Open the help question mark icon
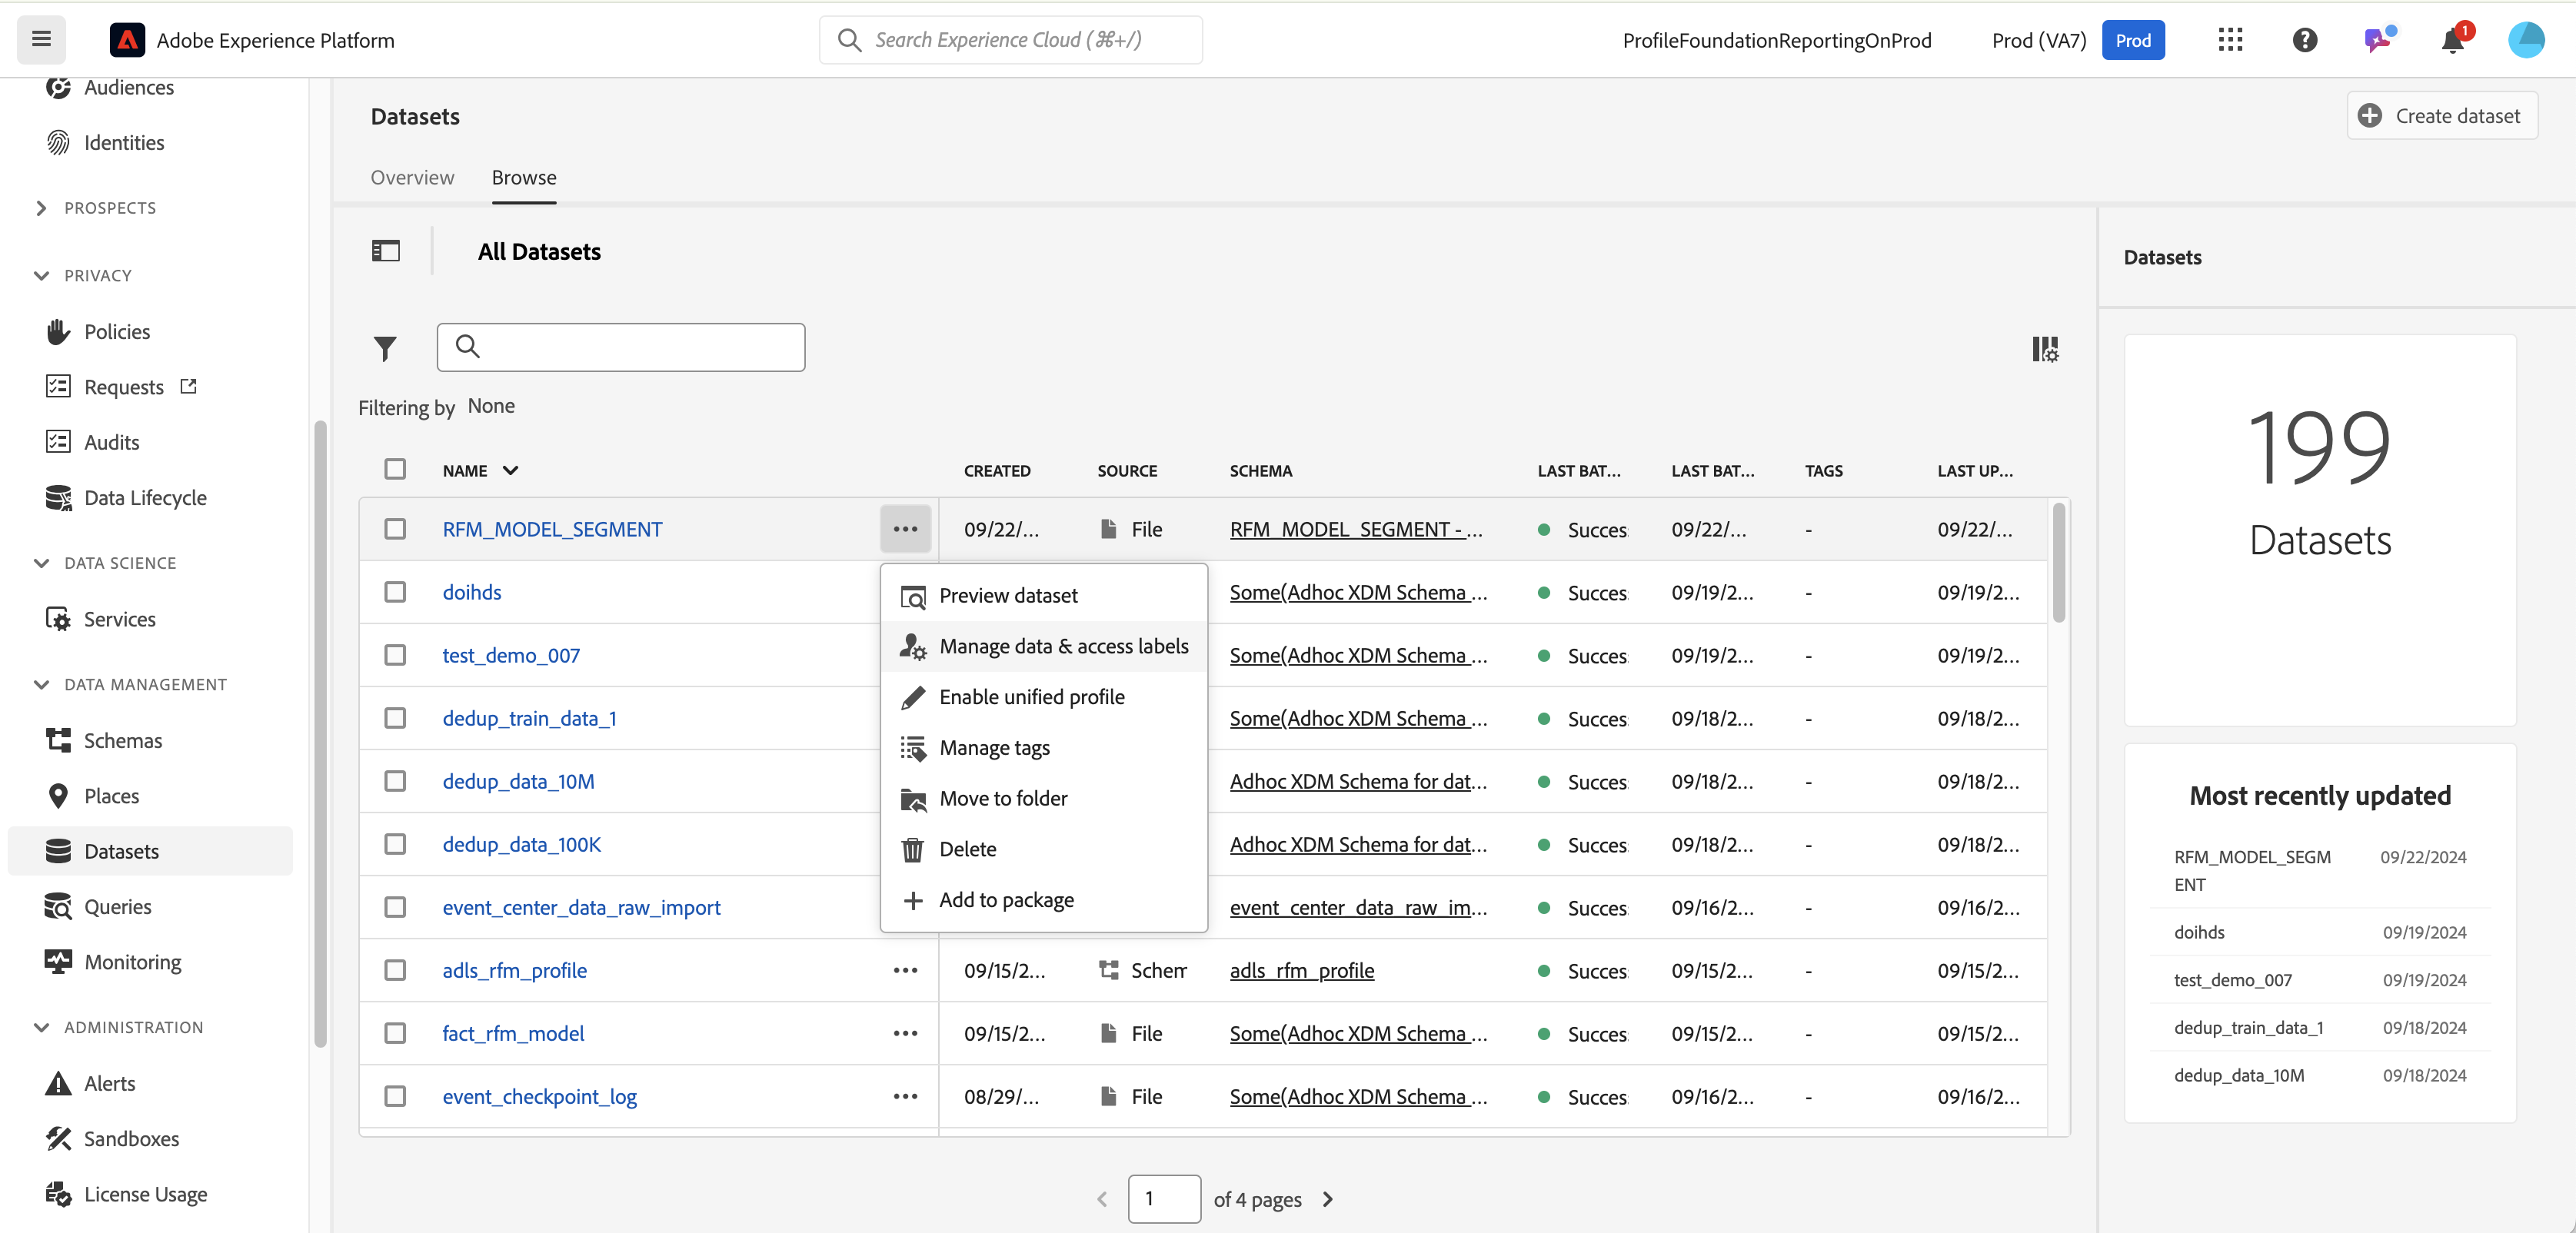Screen dimensions: 2576x1233 tap(2304, 41)
